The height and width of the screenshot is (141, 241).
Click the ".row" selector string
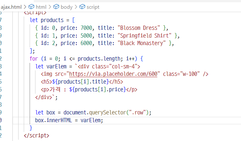pos(137,112)
